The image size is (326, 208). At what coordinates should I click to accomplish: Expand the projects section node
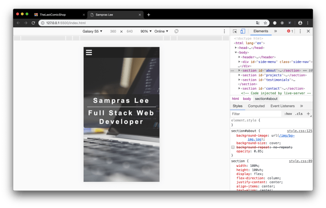[240, 75]
